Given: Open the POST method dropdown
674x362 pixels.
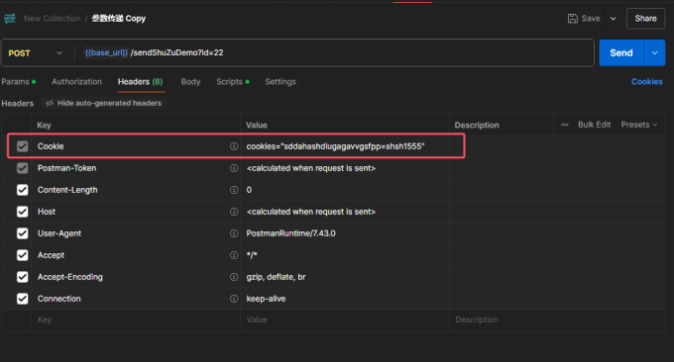Looking at the screenshot, I should [x=36, y=53].
